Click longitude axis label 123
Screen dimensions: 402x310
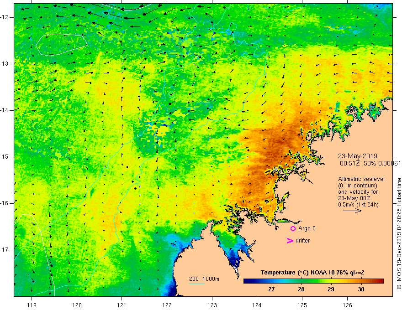(x=212, y=305)
